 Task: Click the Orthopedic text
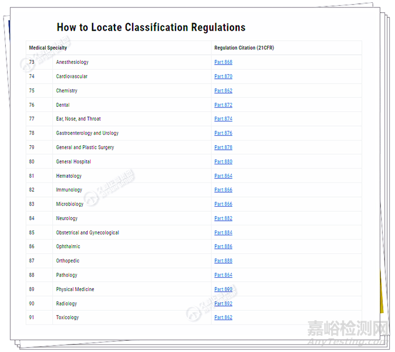pos(67,261)
